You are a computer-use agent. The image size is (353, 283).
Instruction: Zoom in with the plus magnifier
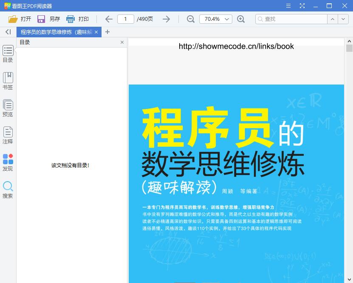pyautogui.click(x=241, y=19)
